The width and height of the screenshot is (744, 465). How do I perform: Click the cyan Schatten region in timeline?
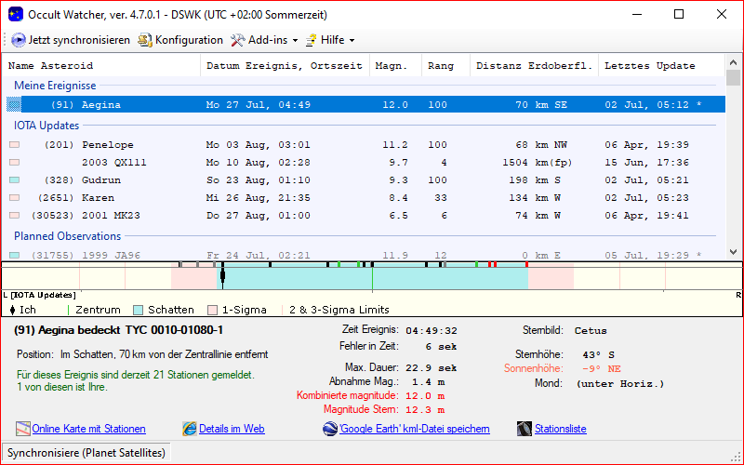pos(298,277)
